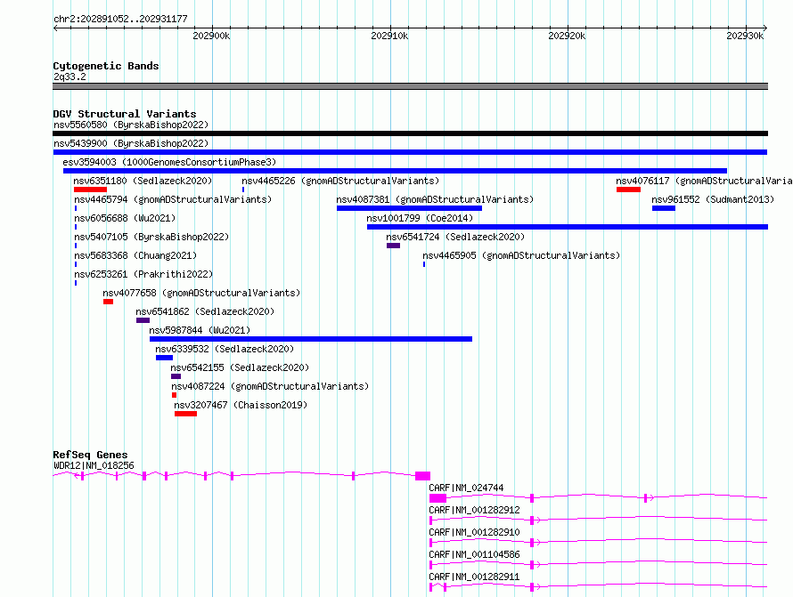
Task: Click the nsv5560580 black variant bar
Action: (410, 133)
